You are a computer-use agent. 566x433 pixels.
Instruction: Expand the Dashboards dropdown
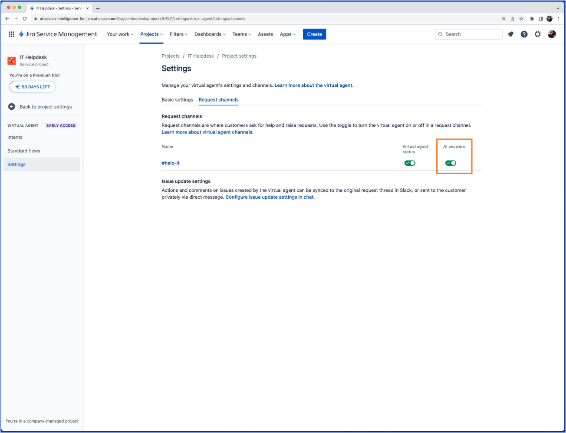click(x=210, y=34)
